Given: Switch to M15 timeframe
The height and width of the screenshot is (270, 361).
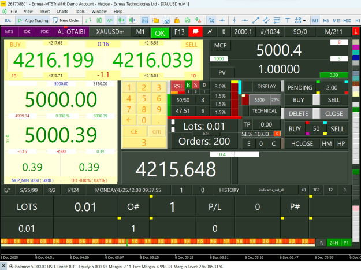Looking at the screenshot, I should (x=336, y=20).
